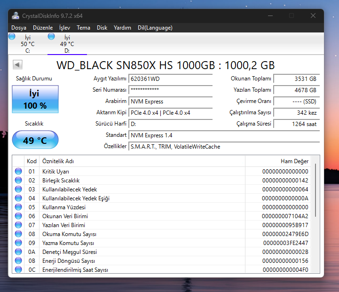The height and width of the screenshot is (292, 339).
Task: Click the İyi 100 % health status button
Action: pos(35,99)
